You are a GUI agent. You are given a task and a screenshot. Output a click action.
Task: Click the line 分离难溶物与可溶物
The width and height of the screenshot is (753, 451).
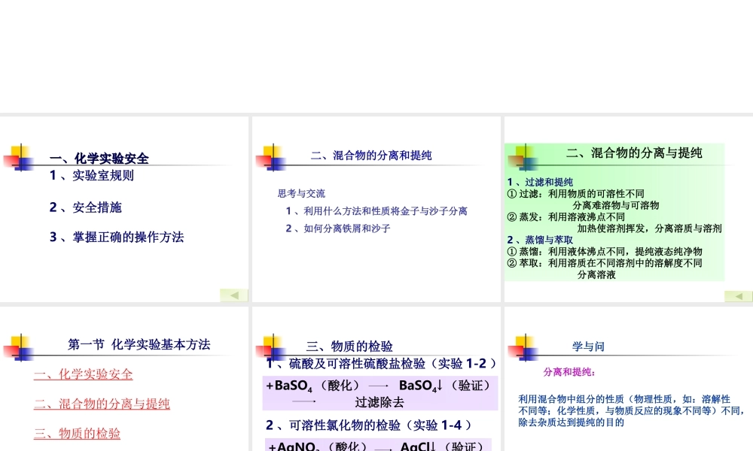coord(616,206)
